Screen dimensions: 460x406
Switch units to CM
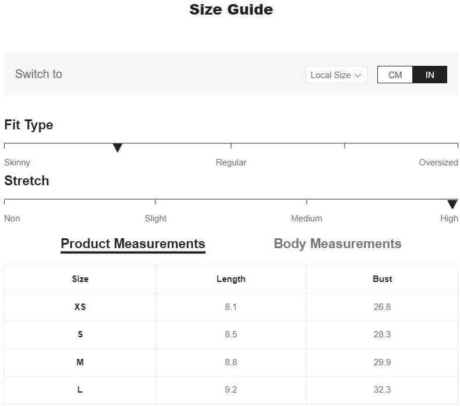[x=395, y=75]
